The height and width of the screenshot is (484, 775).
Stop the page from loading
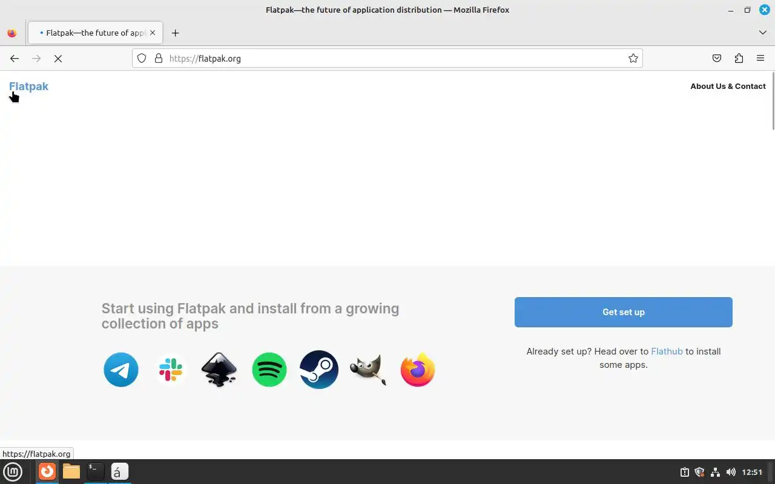click(x=58, y=58)
